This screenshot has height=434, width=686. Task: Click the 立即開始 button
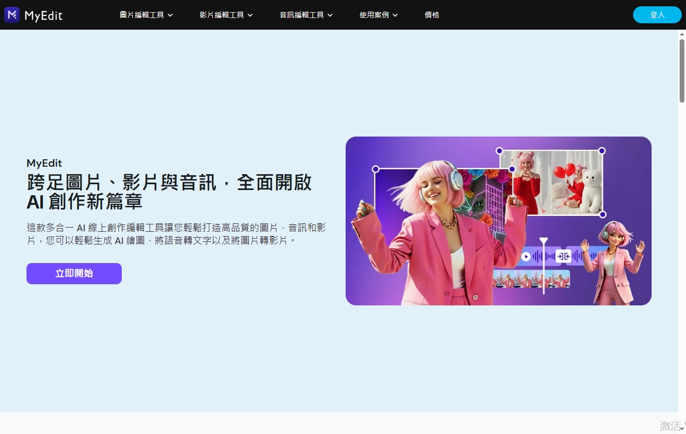point(74,274)
